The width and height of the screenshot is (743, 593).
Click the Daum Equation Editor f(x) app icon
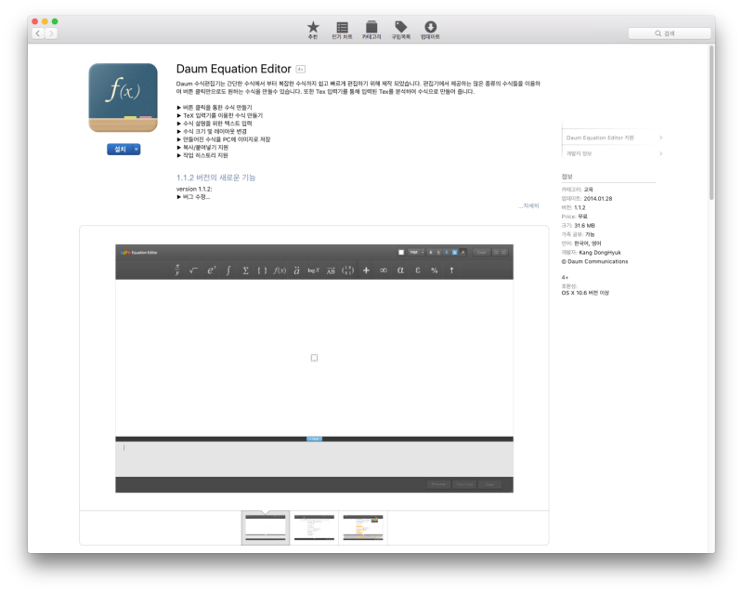[124, 98]
